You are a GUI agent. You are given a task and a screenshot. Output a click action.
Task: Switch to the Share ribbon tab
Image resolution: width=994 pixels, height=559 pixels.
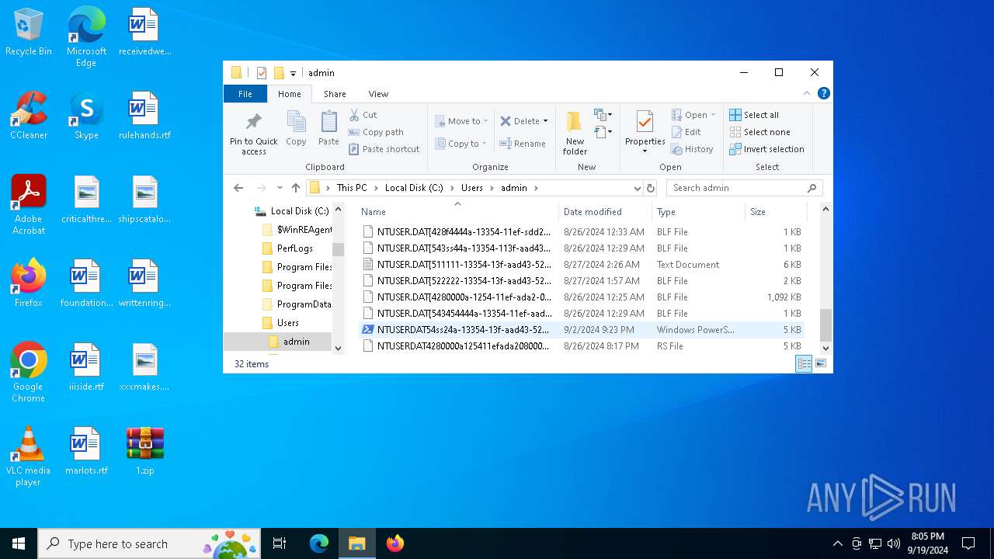point(335,94)
